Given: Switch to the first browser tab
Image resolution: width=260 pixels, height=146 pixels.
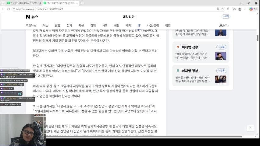Looking at the screenshot, I should (24, 3).
